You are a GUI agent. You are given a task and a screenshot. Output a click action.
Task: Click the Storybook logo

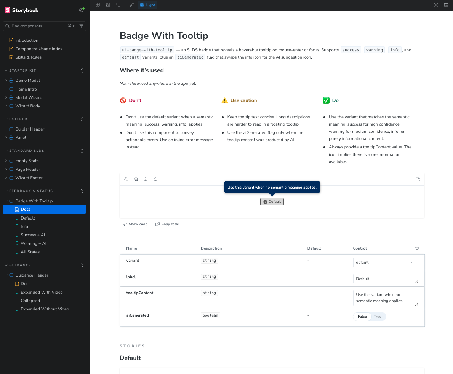point(22,10)
